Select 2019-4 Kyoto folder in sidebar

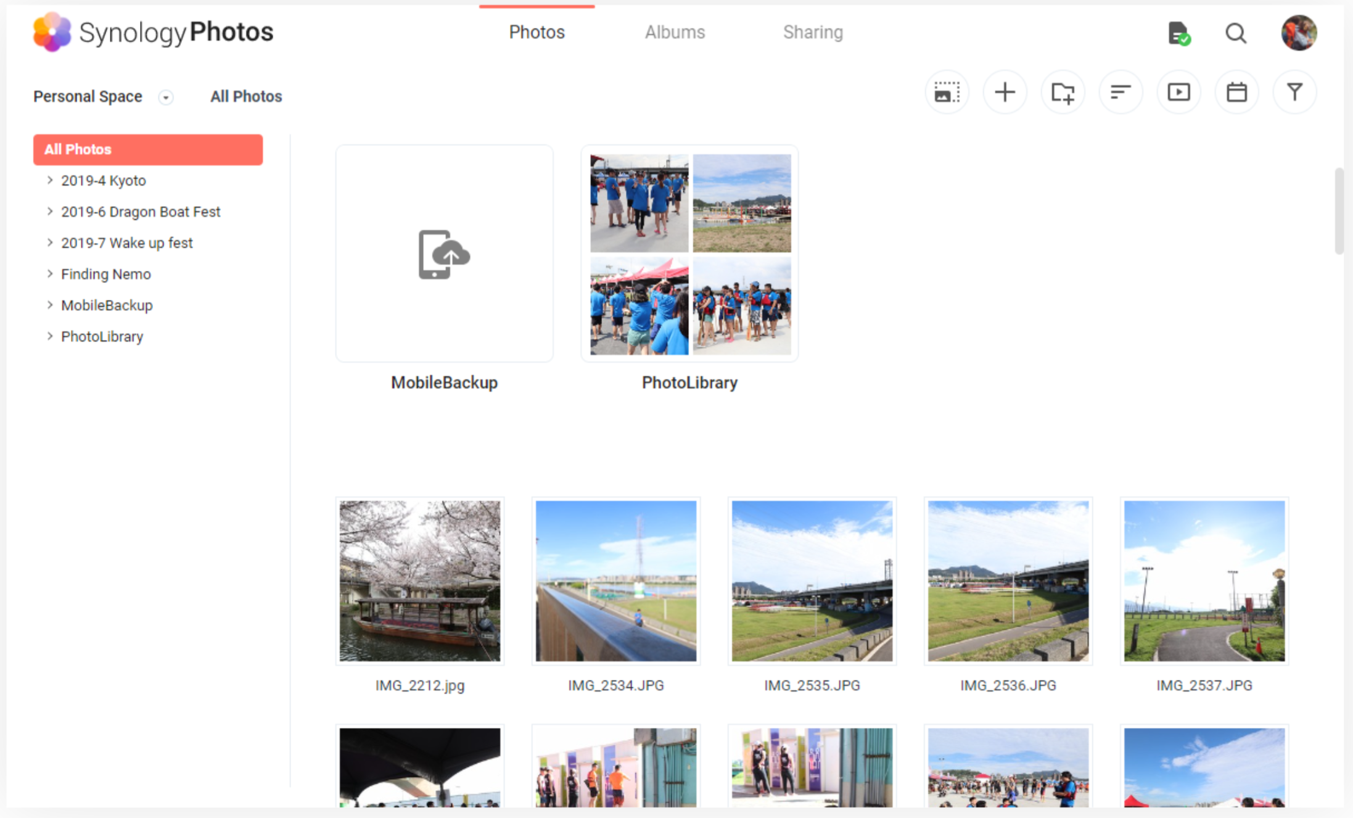tap(104, 181)
